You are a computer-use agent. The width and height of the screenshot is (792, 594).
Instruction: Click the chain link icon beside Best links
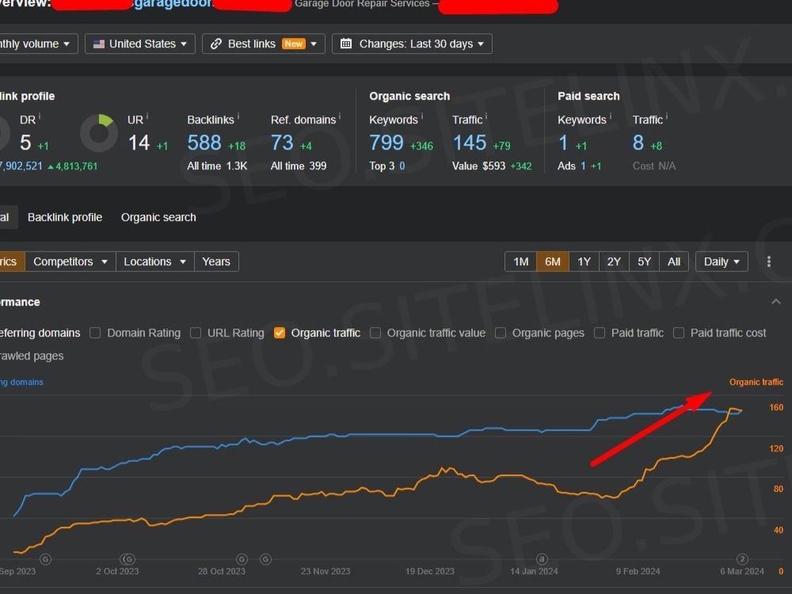216,44
